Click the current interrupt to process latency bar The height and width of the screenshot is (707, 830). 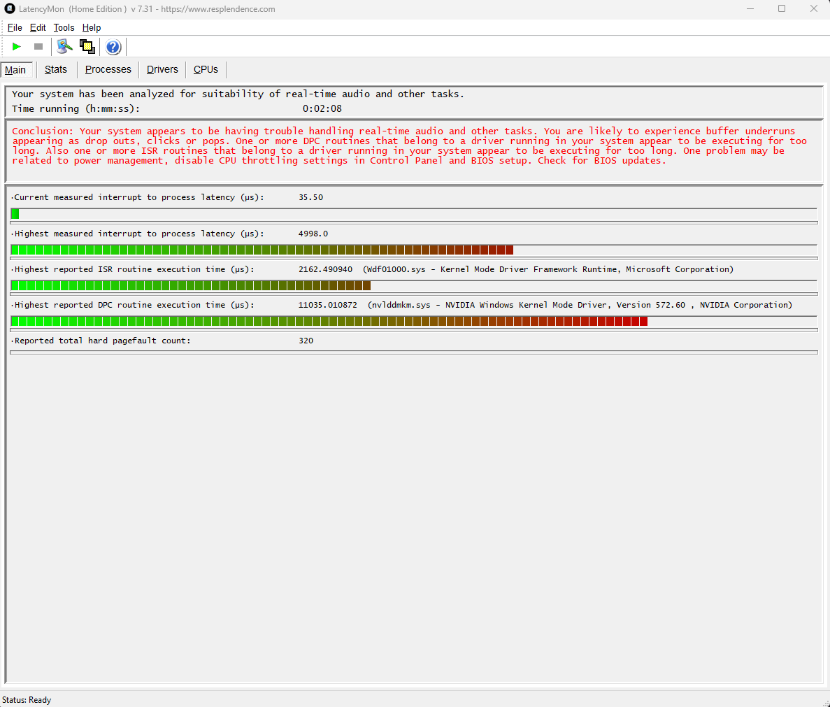click(x=414, y=214)
